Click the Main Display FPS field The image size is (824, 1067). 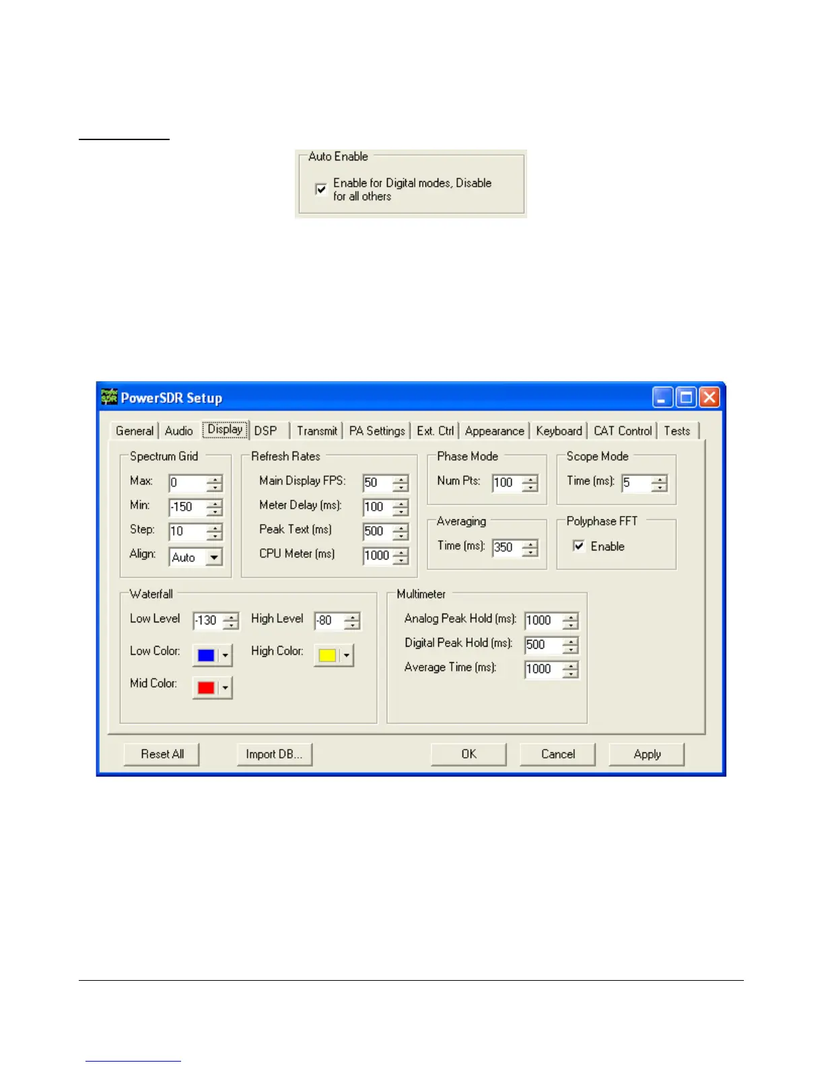click(x=377, y=483)
